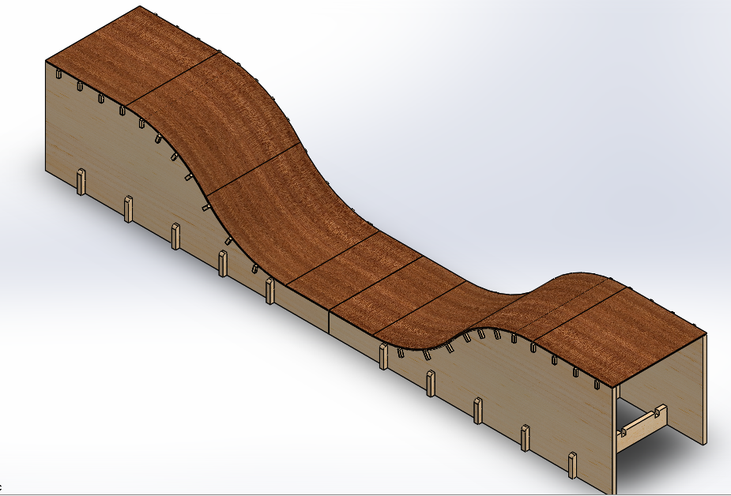
Task: Select the curved mahogany top surface
Action: tap(332, 237)
